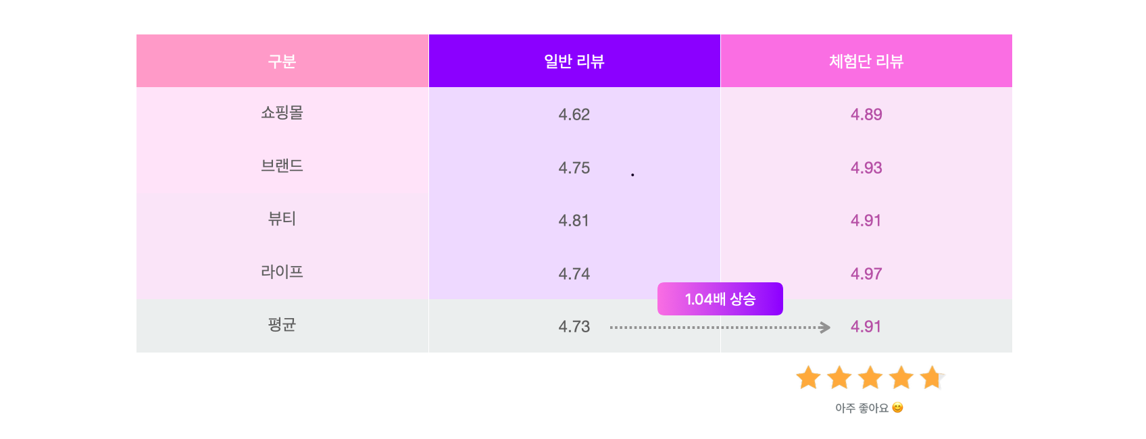Click the third orange star

point(870,378)
